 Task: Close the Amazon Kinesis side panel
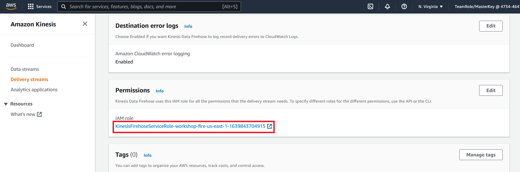[85, 24]
